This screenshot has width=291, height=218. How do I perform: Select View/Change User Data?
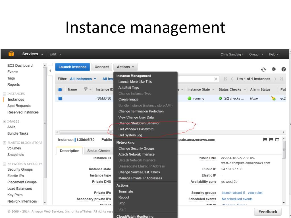(x=136, y=117)
